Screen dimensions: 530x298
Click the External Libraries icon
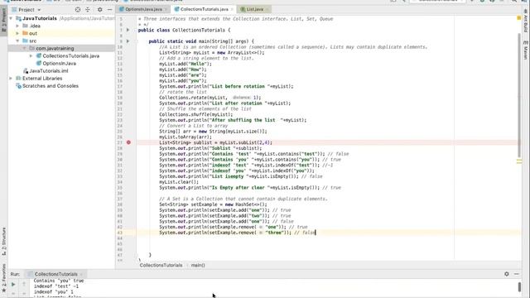18,79
